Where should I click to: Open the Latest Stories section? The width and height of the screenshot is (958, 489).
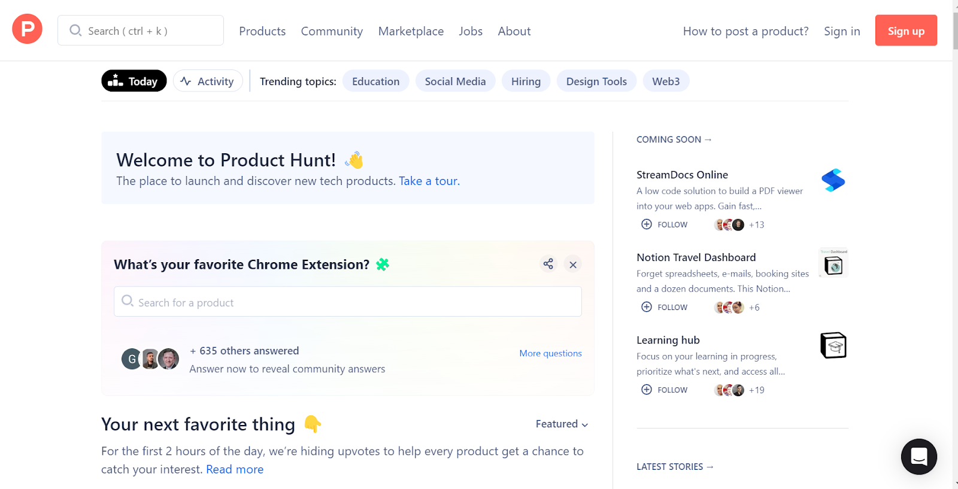(675, 467)
